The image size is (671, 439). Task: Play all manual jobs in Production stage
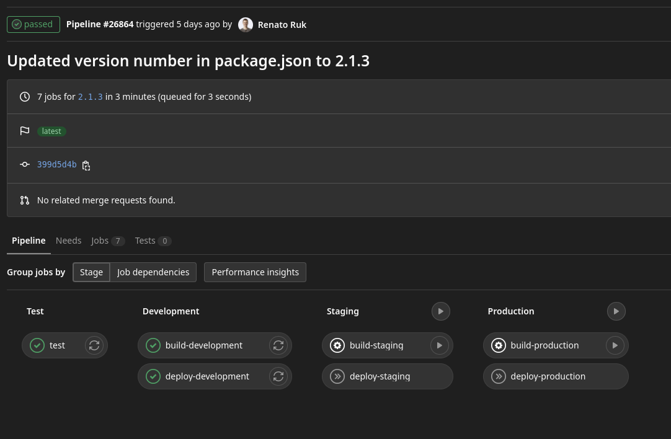[616, 311]
